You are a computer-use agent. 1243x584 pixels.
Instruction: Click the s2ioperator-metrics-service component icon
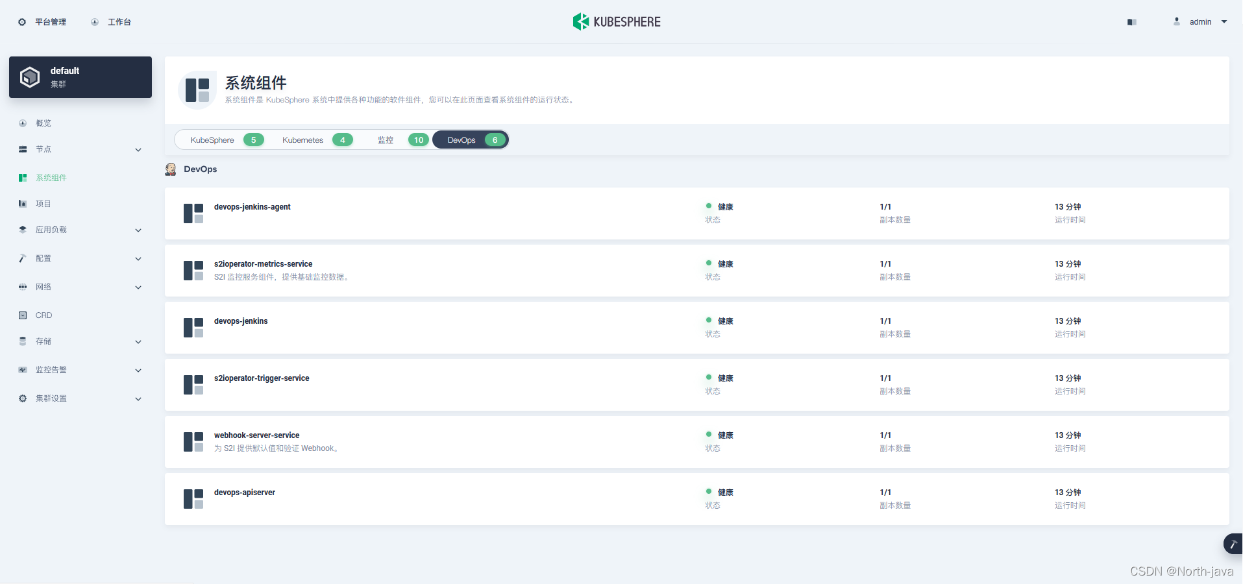[193, 271]
